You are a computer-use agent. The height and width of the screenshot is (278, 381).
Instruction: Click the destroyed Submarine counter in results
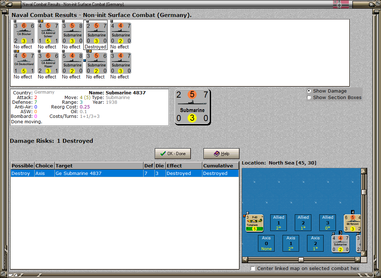tap(96, 33)
